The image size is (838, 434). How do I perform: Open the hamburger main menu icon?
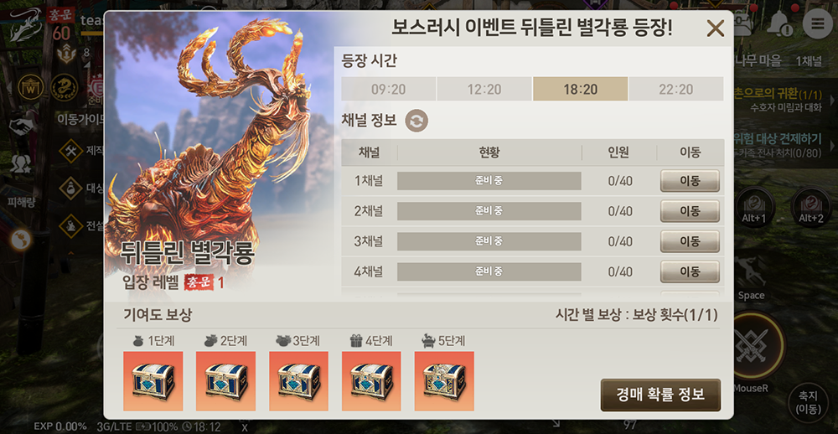coord(817,23)
